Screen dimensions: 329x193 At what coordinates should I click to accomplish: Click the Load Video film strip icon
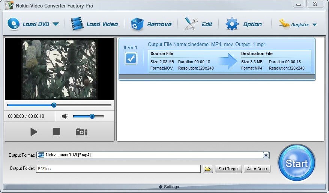(77, 24)
